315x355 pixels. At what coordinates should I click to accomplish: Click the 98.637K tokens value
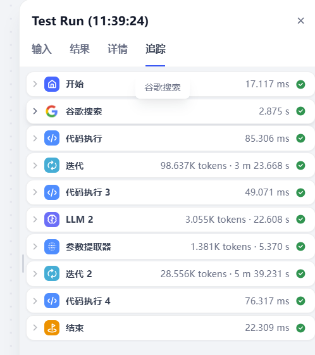[194, 166]
